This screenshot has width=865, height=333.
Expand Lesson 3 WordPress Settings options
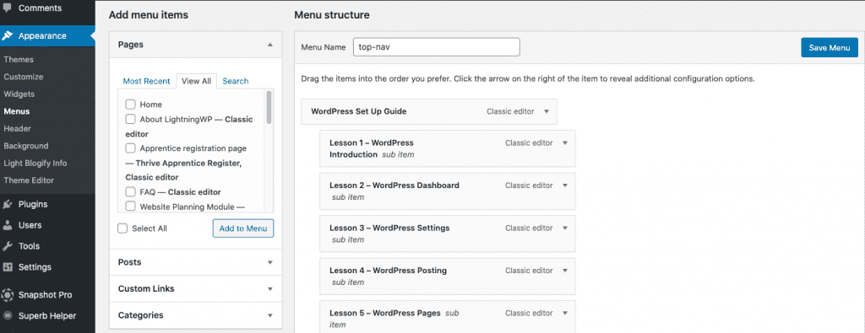click(x=564, y=228)
